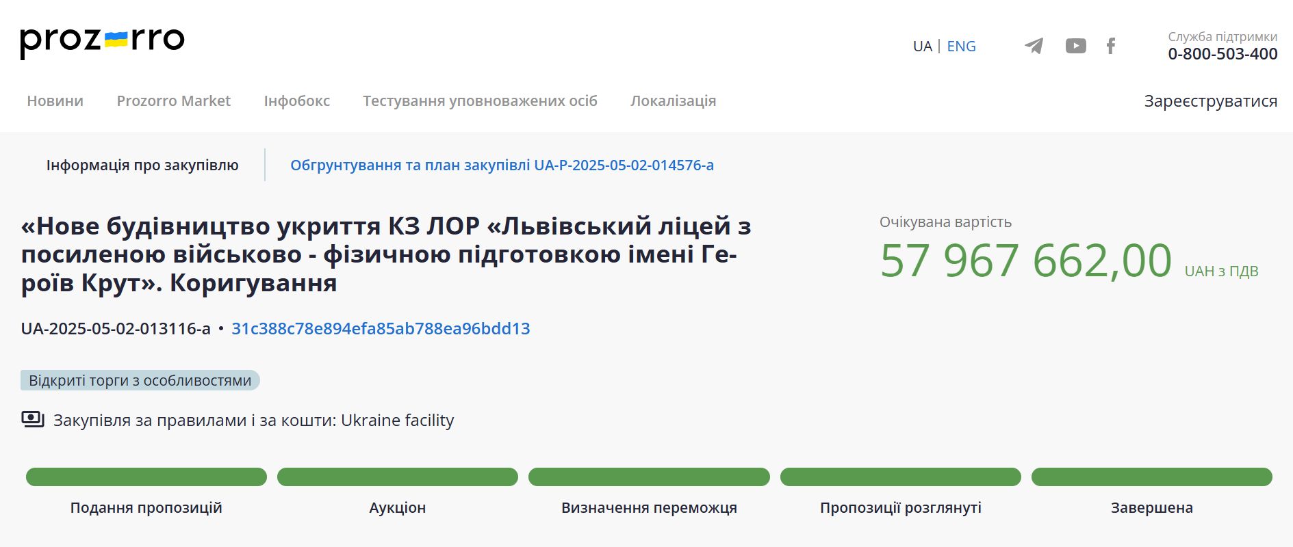This screenshot has height=547, width=1293.
Task: Open the Facebook page icon
Action: coord(1111,46)
